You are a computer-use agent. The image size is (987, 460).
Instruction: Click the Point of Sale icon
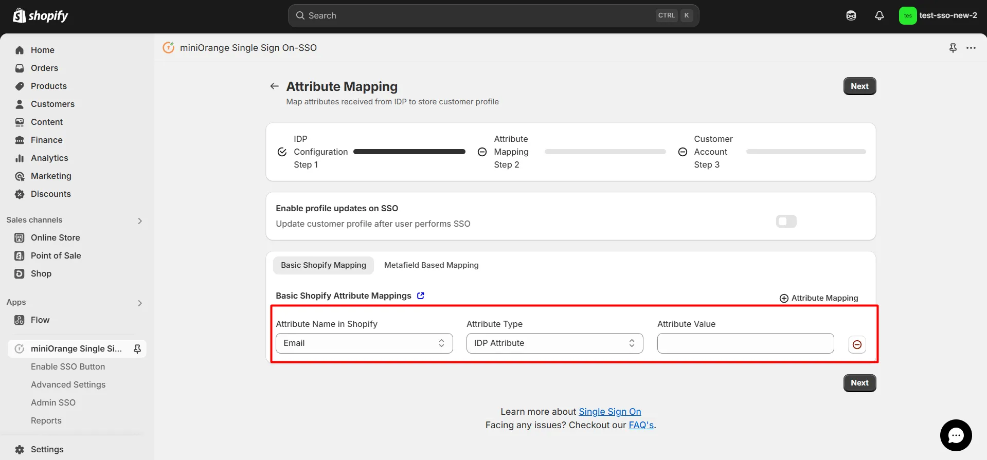[20, 255]
